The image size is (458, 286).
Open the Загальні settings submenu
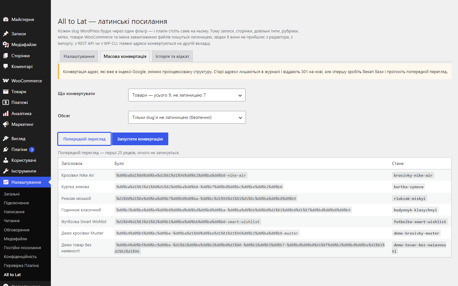(12, 194)
